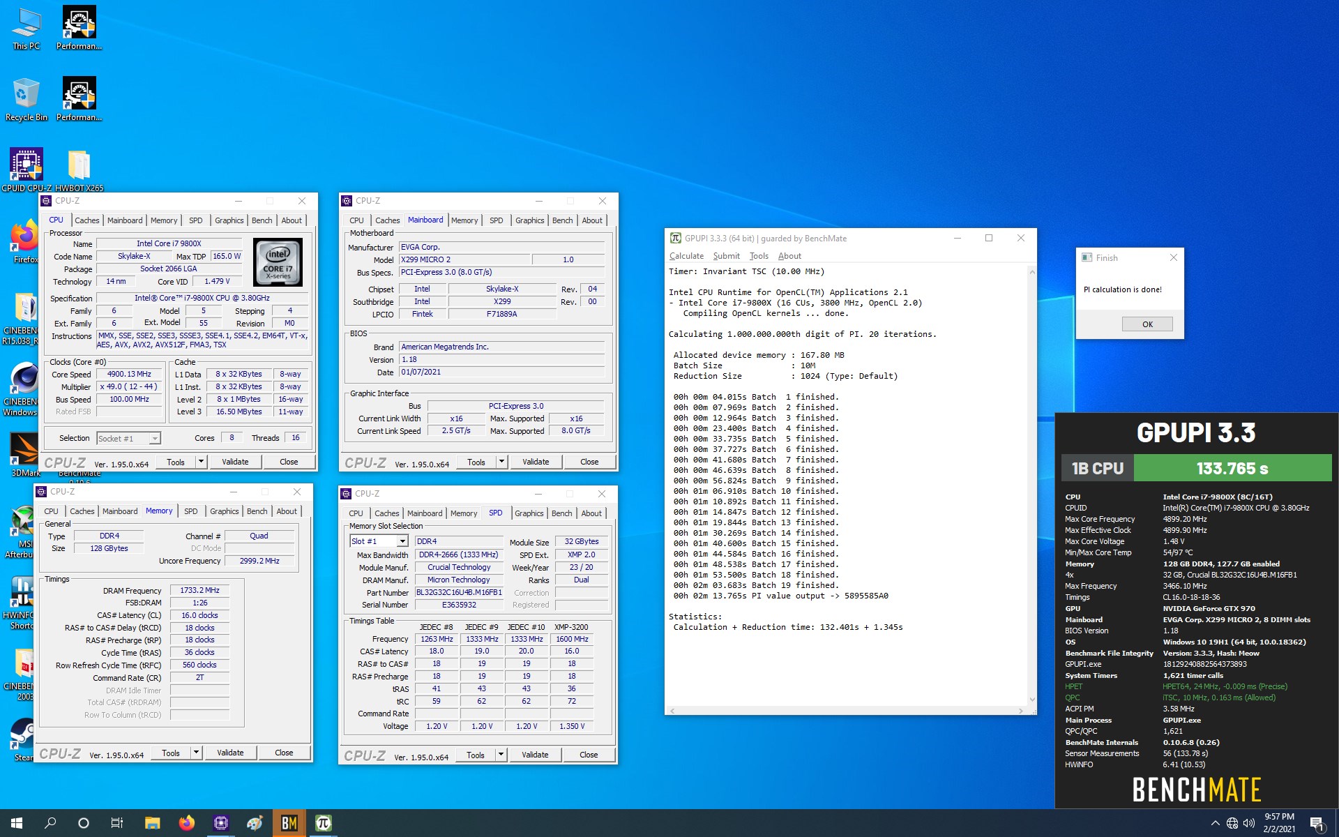Open Tools menu in GPUPI
Image resolution: width=1339 pixels, height=837 pixels.
(x=759, y=256)
